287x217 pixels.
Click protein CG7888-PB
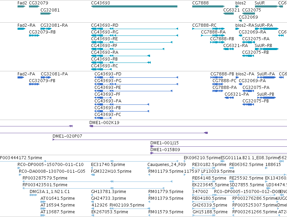[217, 77]
